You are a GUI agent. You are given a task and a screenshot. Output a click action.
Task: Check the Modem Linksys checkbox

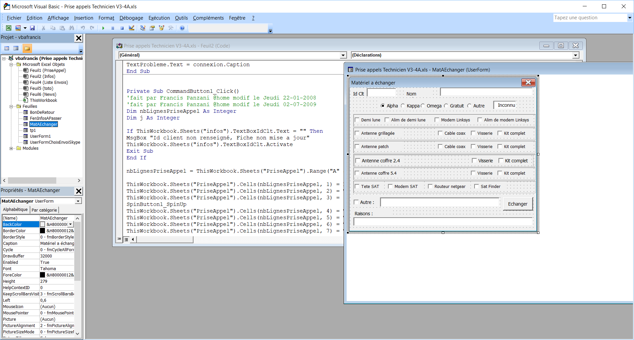pos(437,120)
